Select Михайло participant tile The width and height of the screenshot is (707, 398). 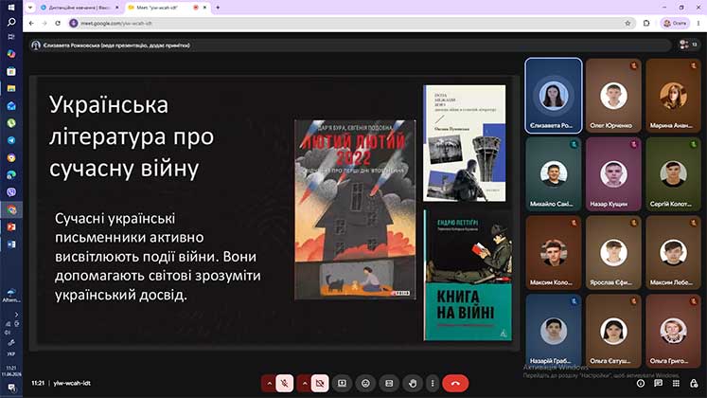(554, 174)
